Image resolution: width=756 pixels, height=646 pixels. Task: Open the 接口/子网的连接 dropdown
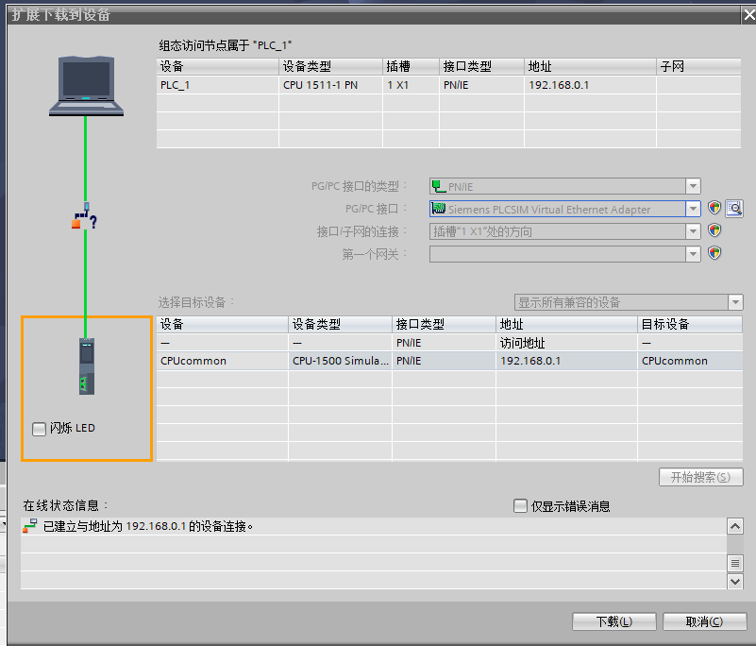pos(693,231)
